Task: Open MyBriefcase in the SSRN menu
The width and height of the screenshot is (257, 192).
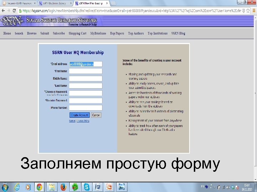Action: click(x=98, y=33)
